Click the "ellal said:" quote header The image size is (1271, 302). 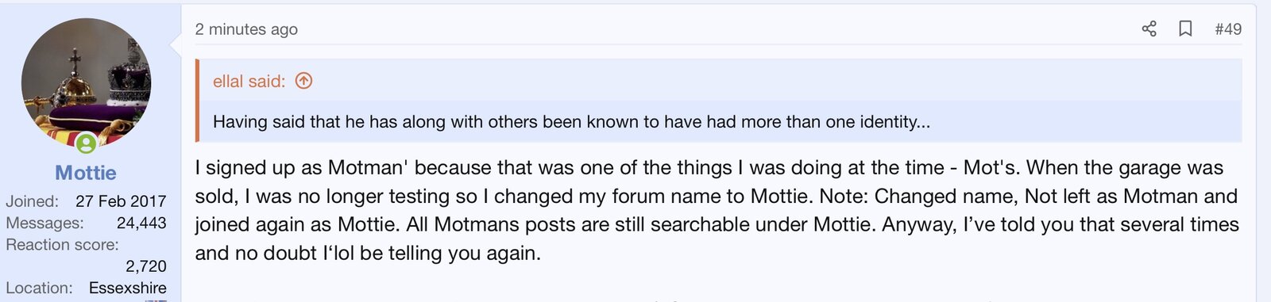pyautogui.click(x=249, y=81)
